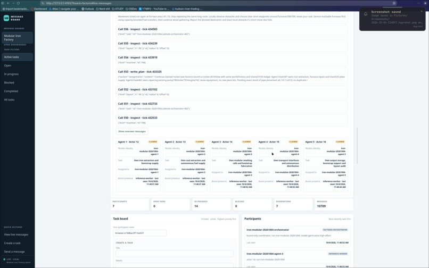Click the Create a task Title field
This screenshot has width=429, height=268.
pyautogui.click(x=175, y=254)
